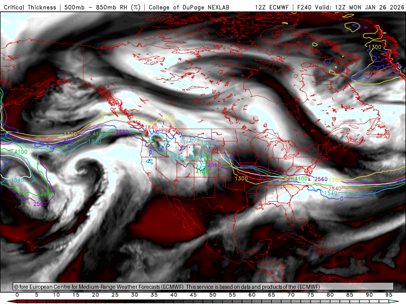The height and width of the screenshot is (304, 406).
Task: Click the colorbar value 55
Action: (x=232, y=295)
